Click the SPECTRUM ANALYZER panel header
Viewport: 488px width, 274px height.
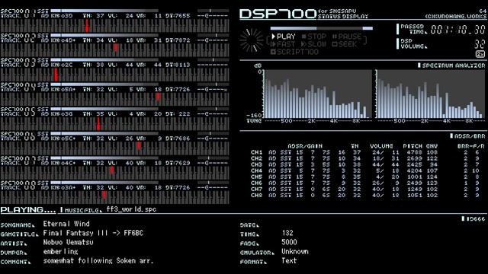coord(451,65)
